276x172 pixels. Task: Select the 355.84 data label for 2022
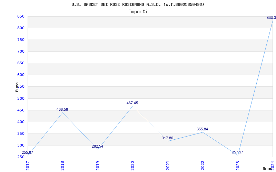[x=202, y=129]
